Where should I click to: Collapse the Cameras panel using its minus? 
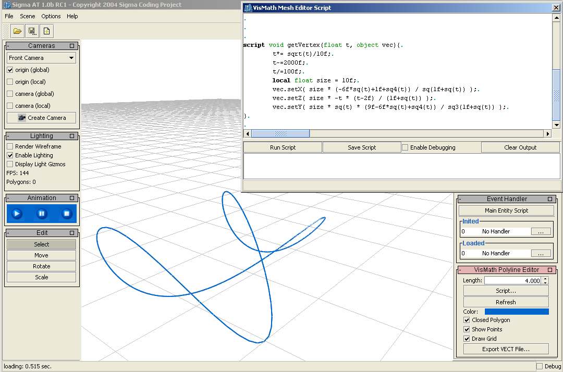click(x=8, y=46)
